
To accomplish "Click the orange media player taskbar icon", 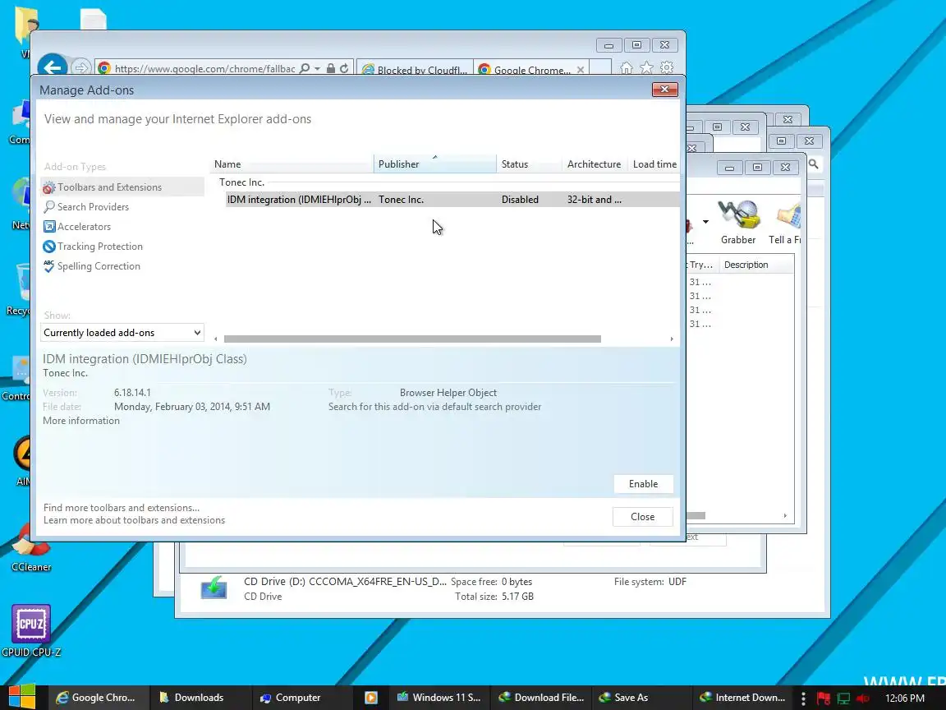I will pos(371,698).
